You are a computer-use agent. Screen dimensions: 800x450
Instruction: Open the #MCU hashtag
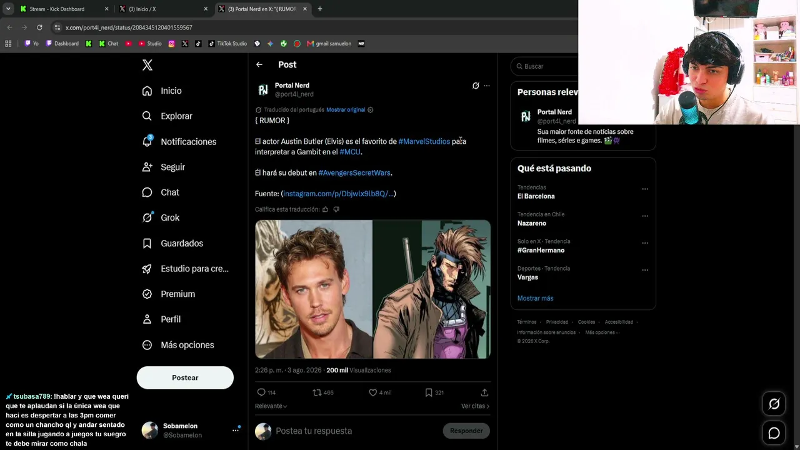point(350,152)
